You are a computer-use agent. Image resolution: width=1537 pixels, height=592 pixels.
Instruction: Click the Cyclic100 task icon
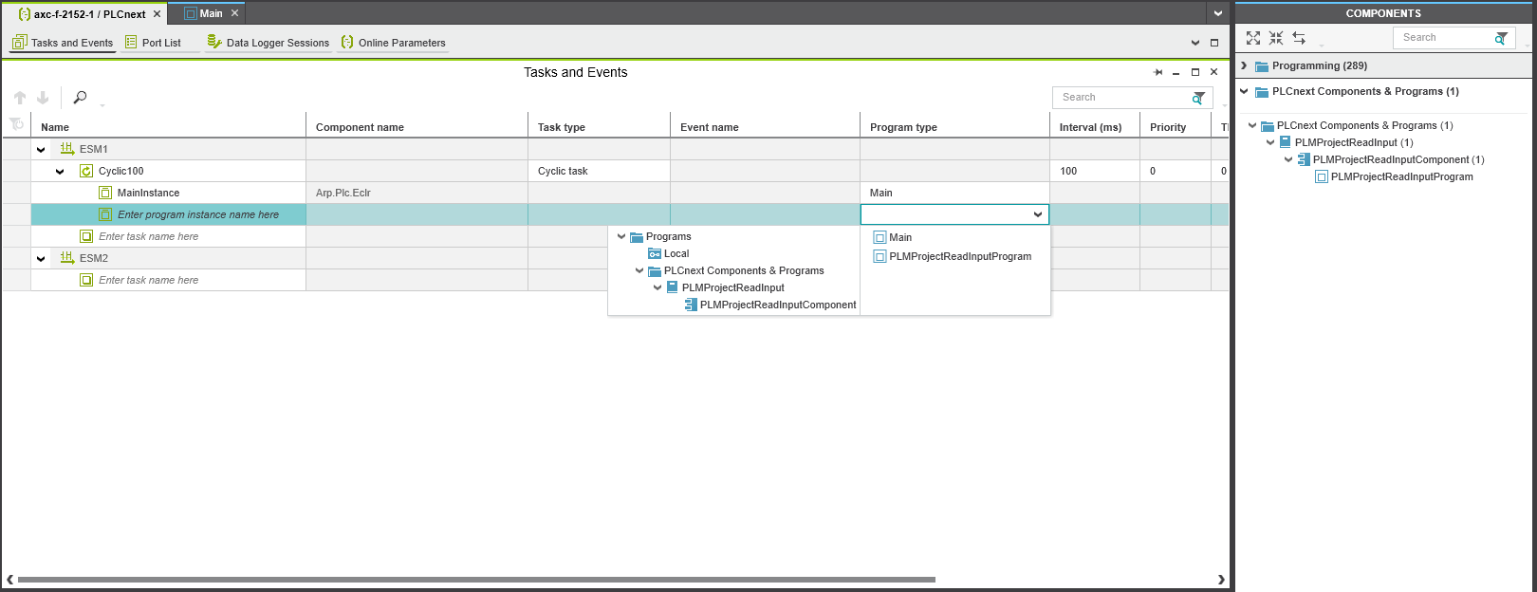click(86, 171)
